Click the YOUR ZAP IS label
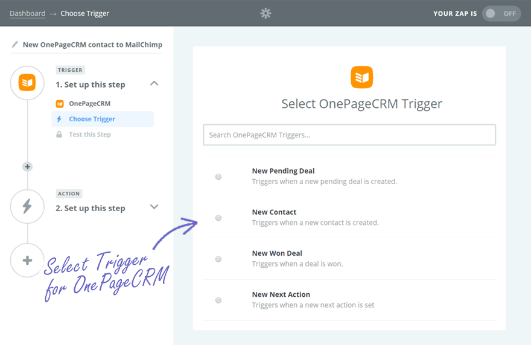 (455, 13)
